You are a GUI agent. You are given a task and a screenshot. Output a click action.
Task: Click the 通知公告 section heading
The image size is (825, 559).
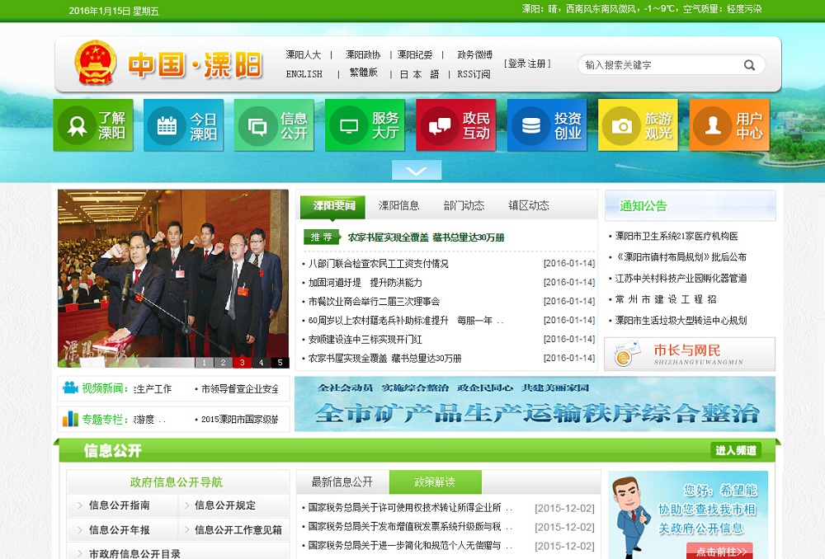(x=643, y=205)
